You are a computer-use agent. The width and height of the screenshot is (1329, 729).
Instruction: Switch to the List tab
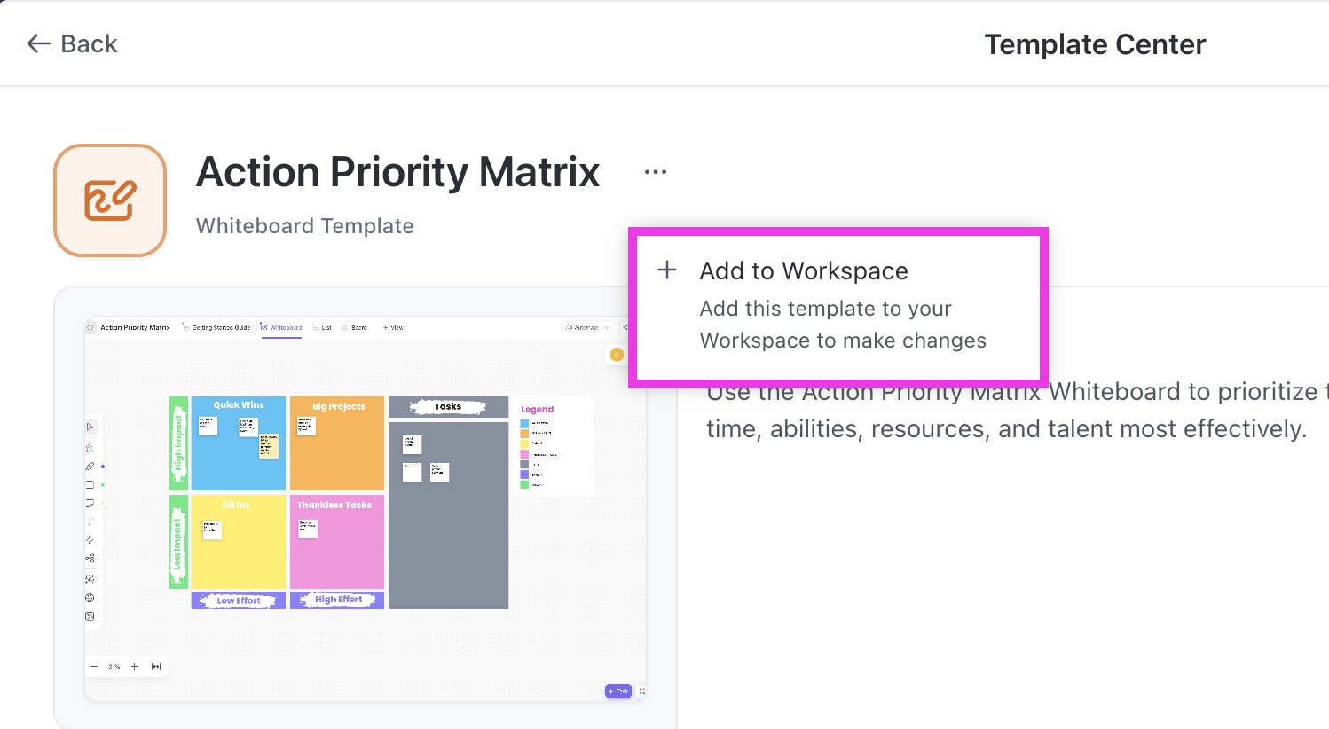click(323, 327)
